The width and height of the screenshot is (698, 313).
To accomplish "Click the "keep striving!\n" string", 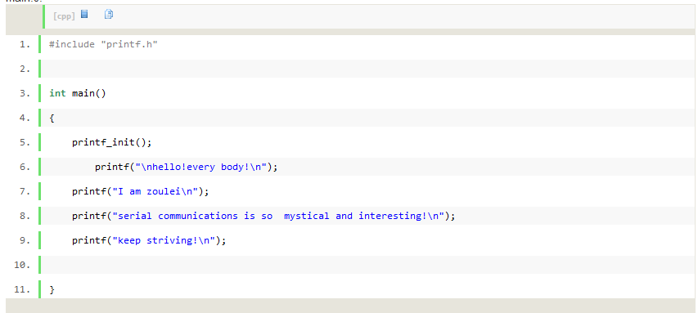I will click(x=164, y=240).
